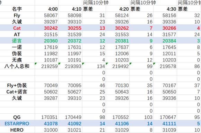Click the red value 30262

(118, 28)
